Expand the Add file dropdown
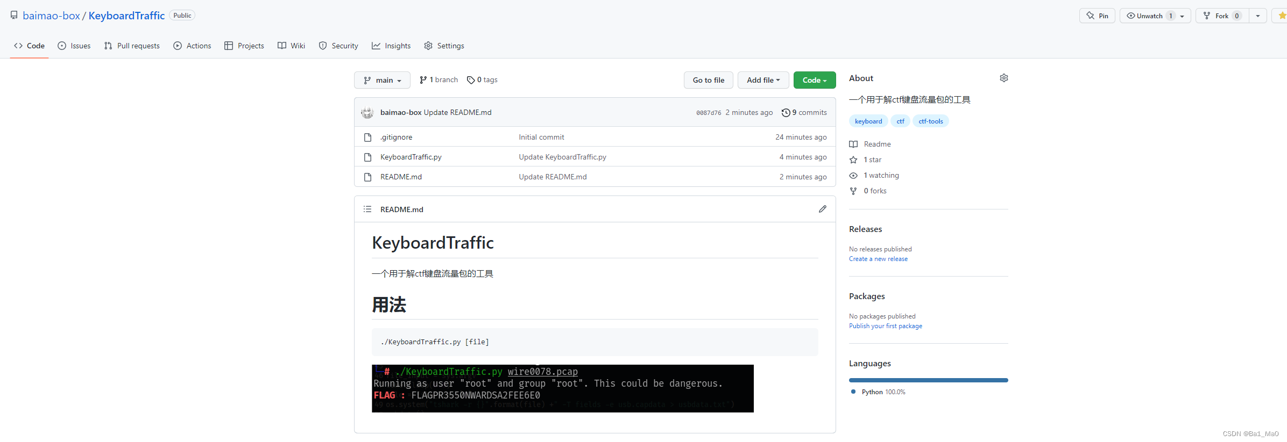Viewport: 1287px width, 442px height. tap(763, 80)
